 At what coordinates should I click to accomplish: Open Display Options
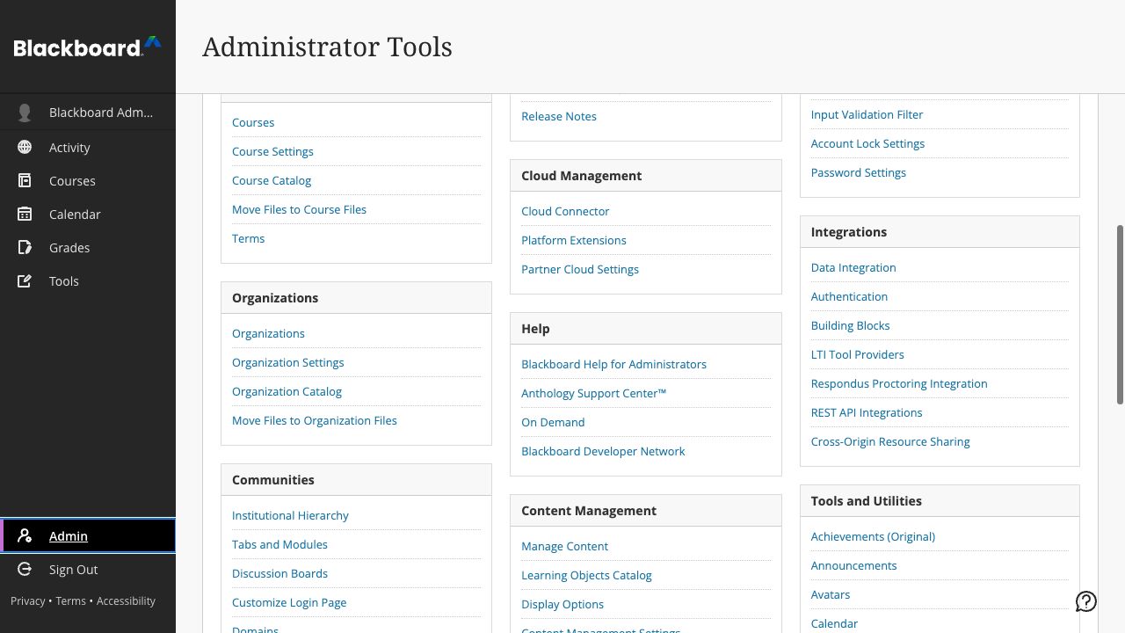pos(562,604)
